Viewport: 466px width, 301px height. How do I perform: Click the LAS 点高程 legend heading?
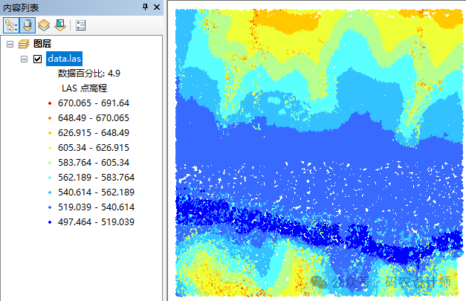pyautogui.click(x=85, y=88)
